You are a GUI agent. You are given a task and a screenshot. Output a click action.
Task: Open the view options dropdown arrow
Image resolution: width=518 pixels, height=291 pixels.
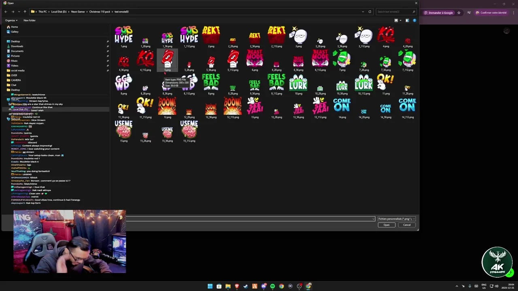[400, 20]
